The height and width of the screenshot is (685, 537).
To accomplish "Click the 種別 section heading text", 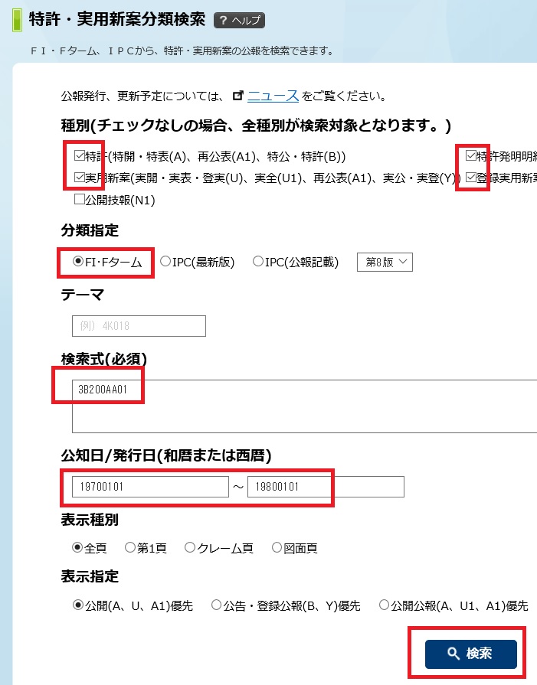I will pyautogui.click(x=256, y=126).
